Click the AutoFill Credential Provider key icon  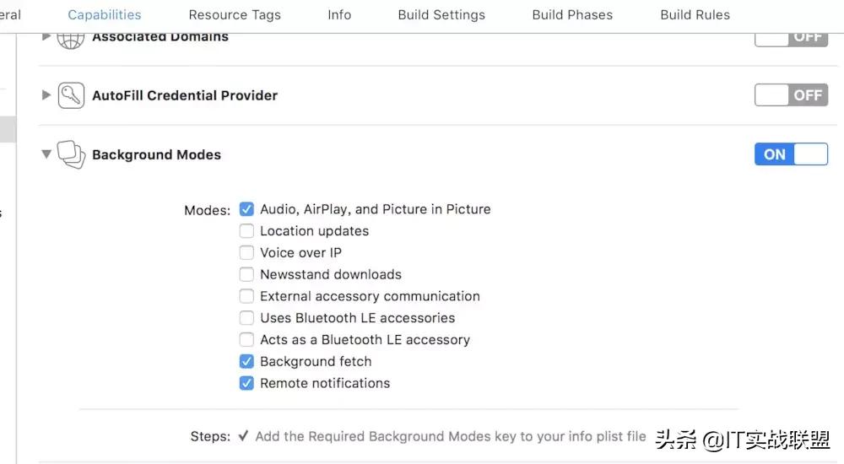(x=72, y=95)
